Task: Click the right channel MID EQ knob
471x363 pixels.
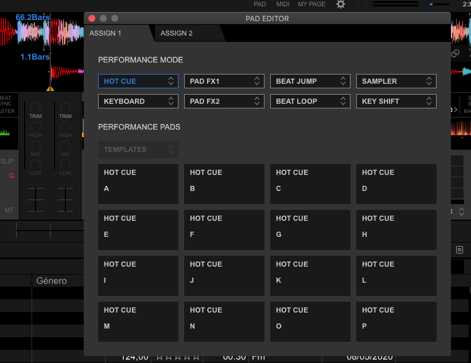Action: click(65, 145)
